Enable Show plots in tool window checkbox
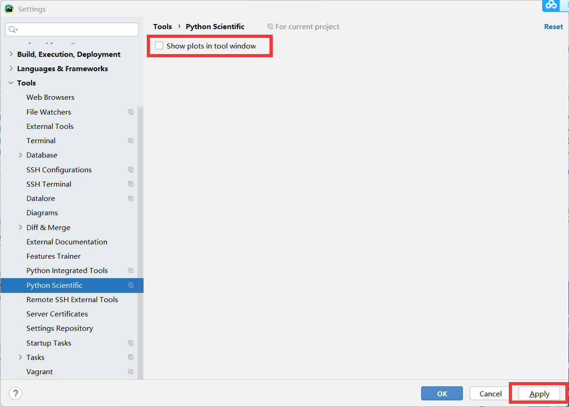The width and height of the screenshot is (569, 407). pos(159,46)
